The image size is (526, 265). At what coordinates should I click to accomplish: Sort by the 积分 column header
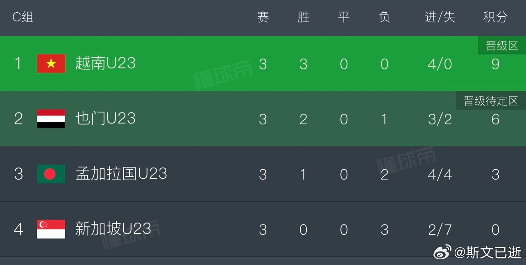(x=495, y=17)
